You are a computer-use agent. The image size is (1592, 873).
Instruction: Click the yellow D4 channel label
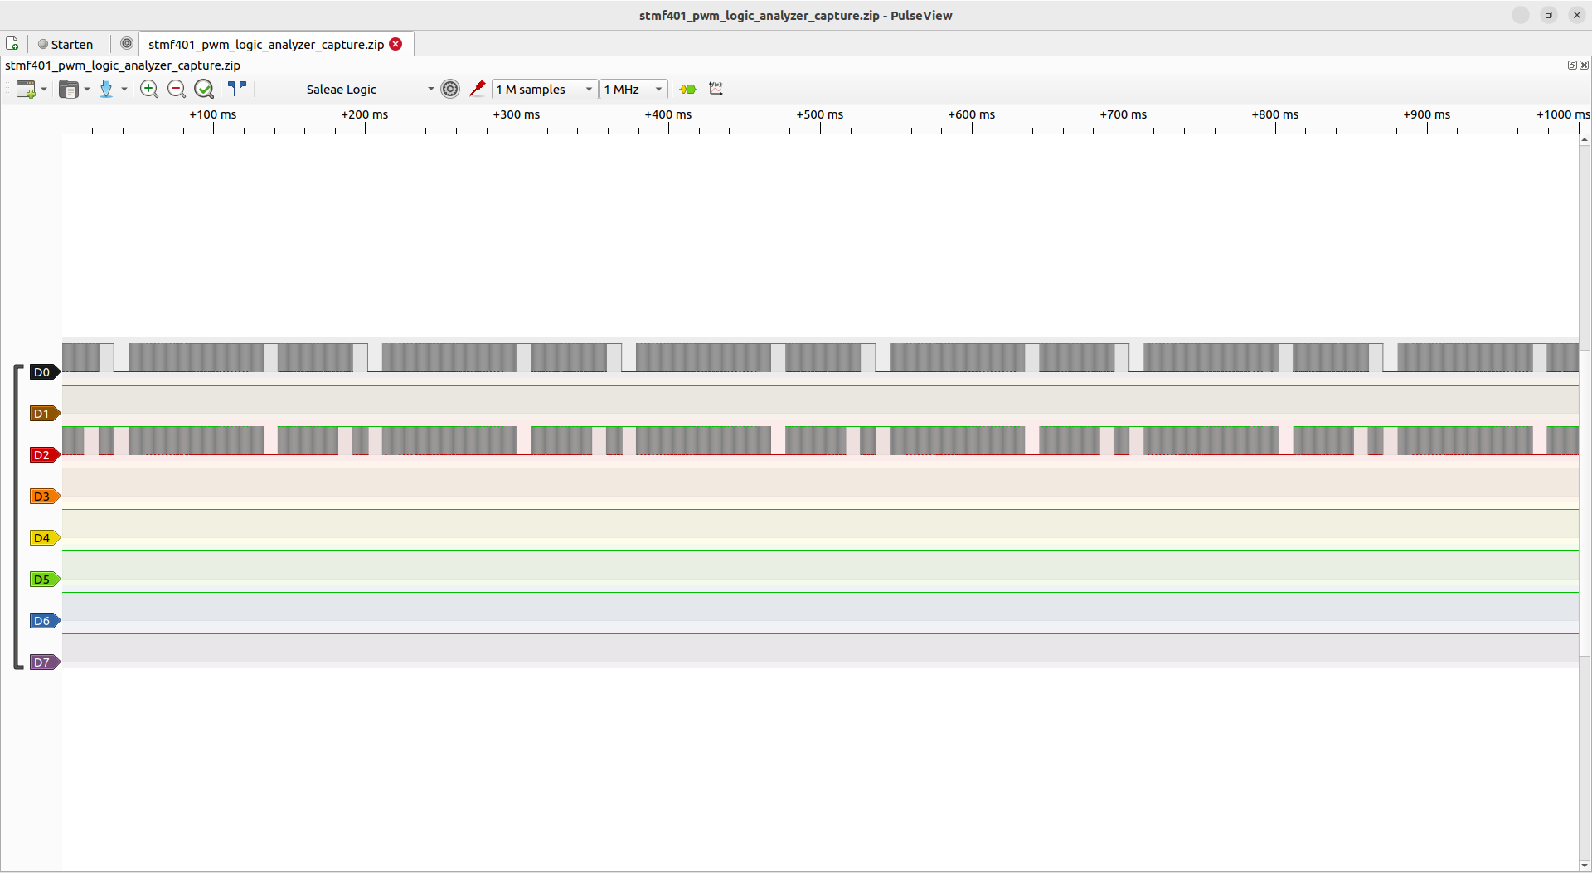(43, 537)
